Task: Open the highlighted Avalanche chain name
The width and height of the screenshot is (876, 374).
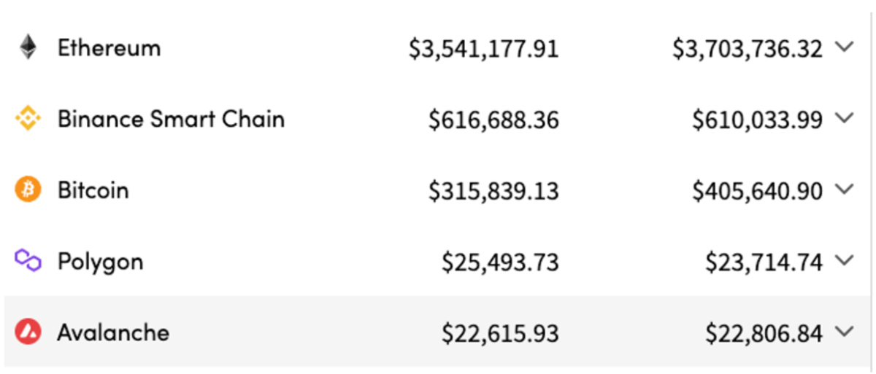Action: 113,333
